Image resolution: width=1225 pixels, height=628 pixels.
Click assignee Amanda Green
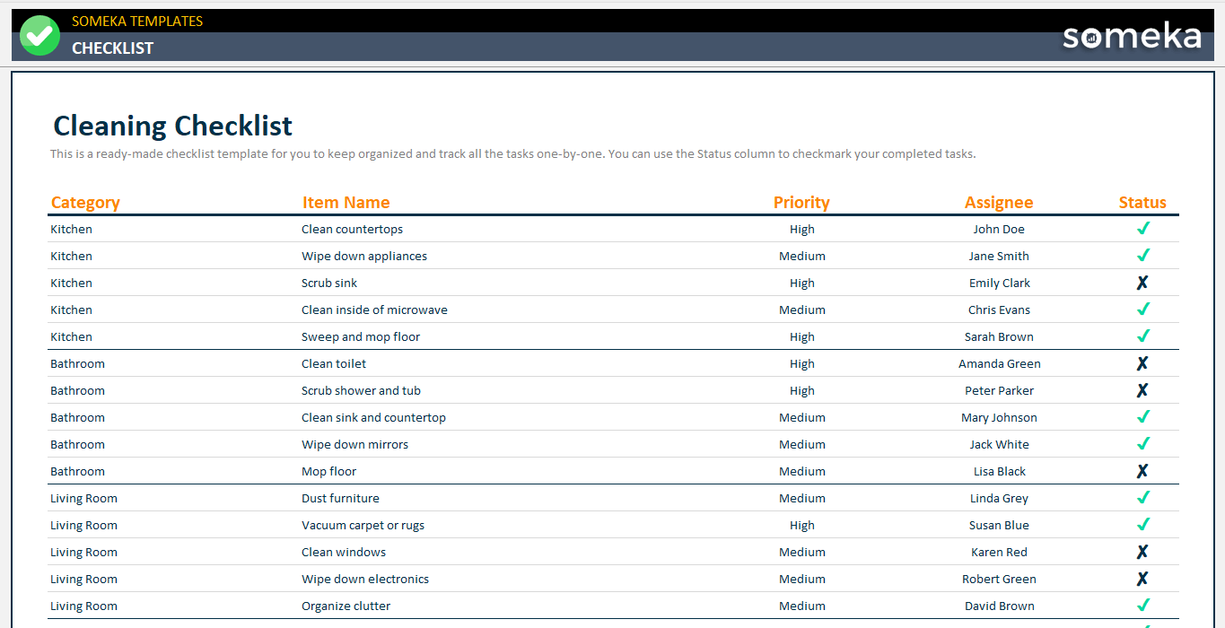click(x=999, y=364)
